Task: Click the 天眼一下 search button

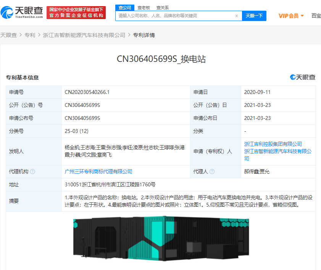Action: 254,16
